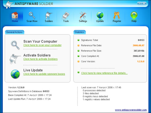Screen dimensions: 151x113
Task: Click the soldier logo in title bar
Action: point(9,5)
